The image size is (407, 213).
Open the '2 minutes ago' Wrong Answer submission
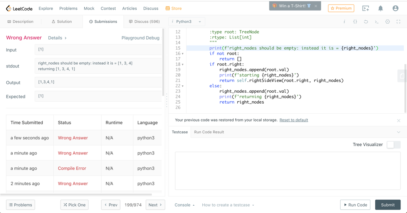73,183
